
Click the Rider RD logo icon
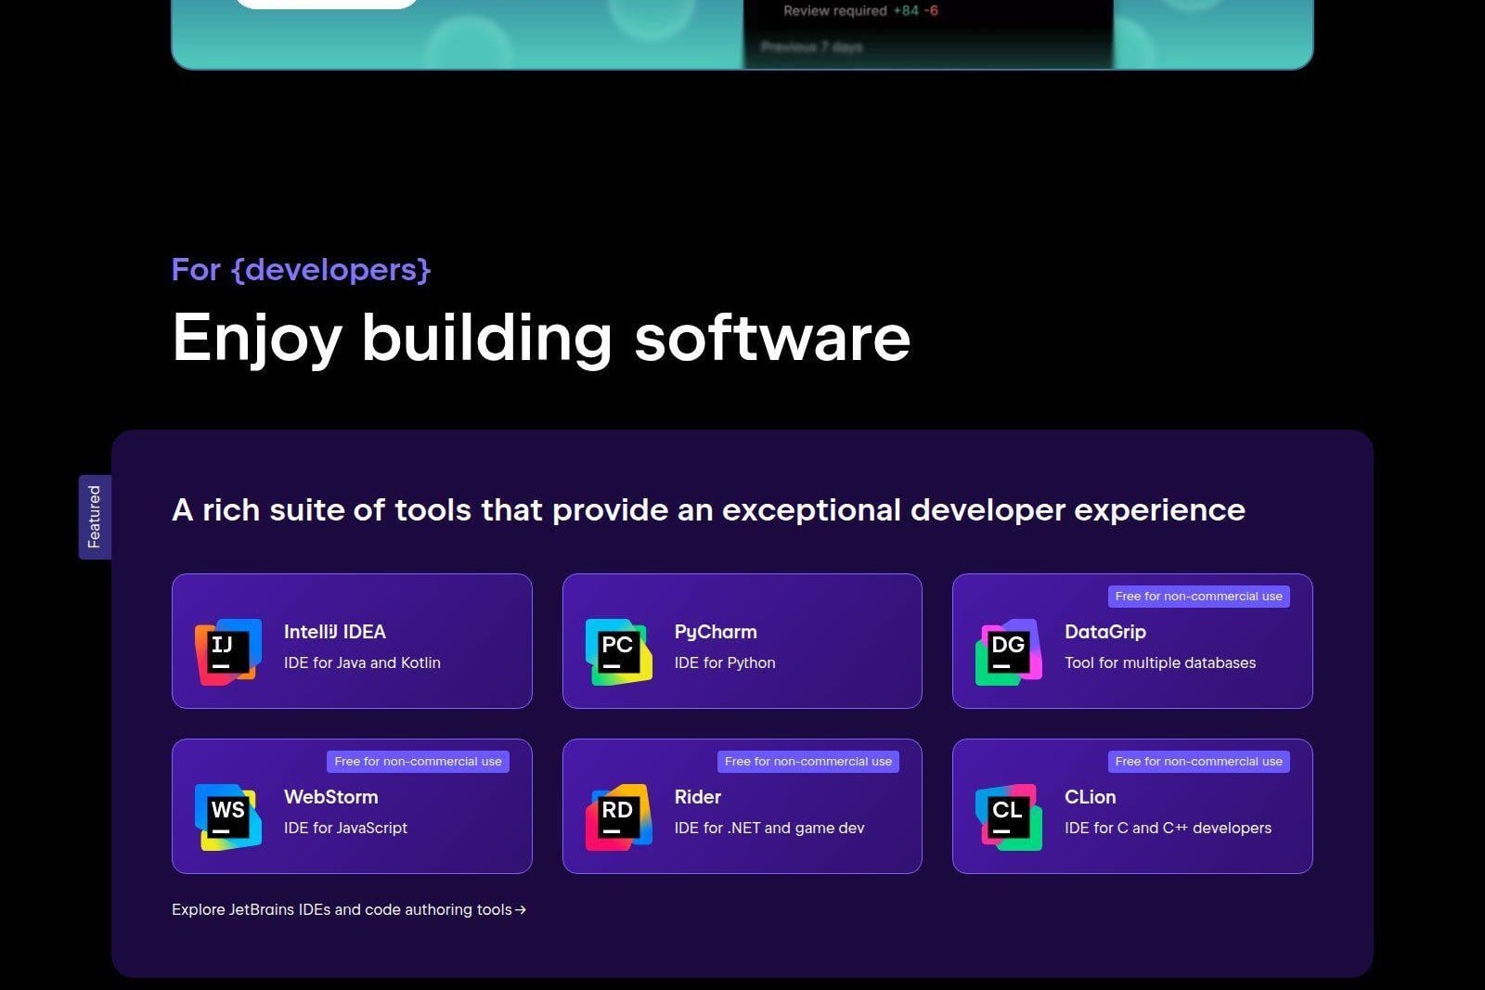click(618, 817)
